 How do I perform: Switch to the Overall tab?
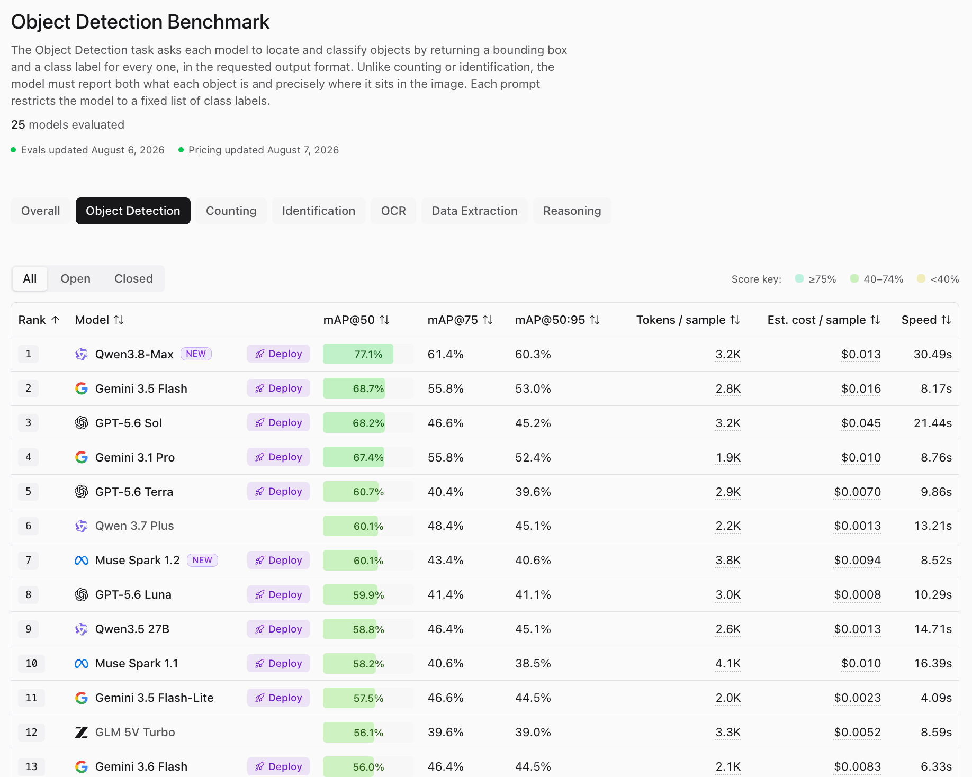click(x=41, y=211)
